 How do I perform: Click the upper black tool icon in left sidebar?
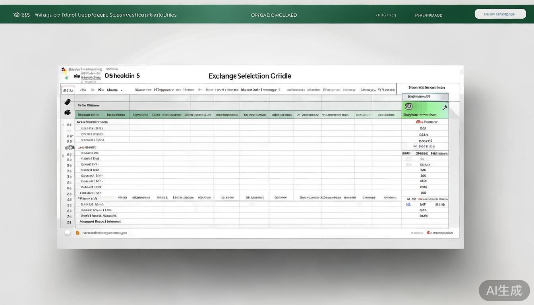[68, 102]
